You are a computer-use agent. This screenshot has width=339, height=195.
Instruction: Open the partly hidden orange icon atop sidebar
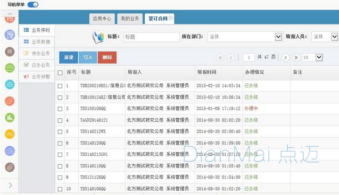10,20
